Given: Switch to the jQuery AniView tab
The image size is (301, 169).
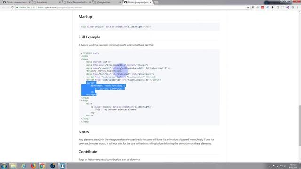Looking at the screenshot, I should [x=108, y=2].
